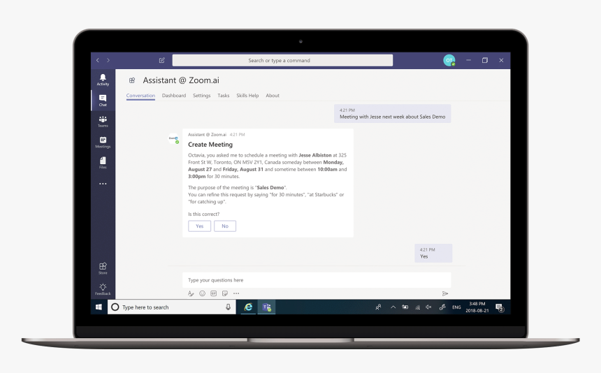Screen dimensions: 601x373
Task: Open the emoji picker
Action: pos(203,294)
